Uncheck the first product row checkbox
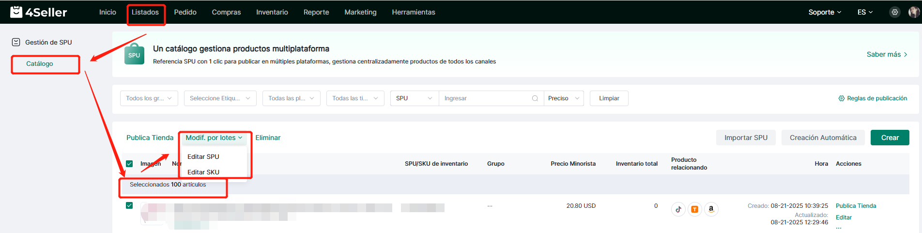Viewport: 922px width, 233px height. (129, 205)
